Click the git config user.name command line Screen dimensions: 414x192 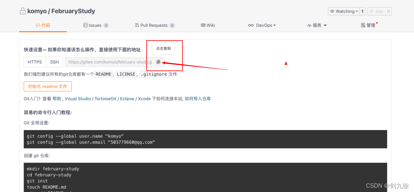coord(75,136)
